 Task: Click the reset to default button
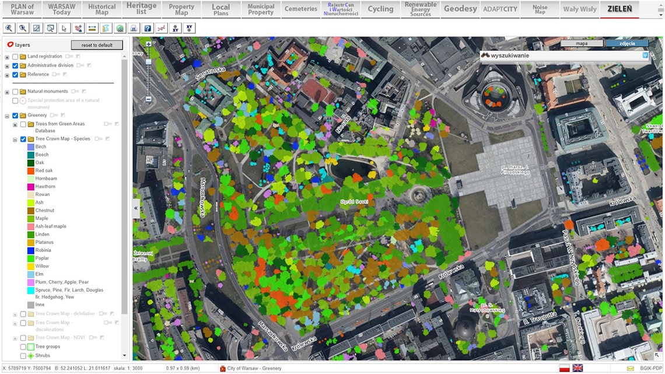(97, 45)
